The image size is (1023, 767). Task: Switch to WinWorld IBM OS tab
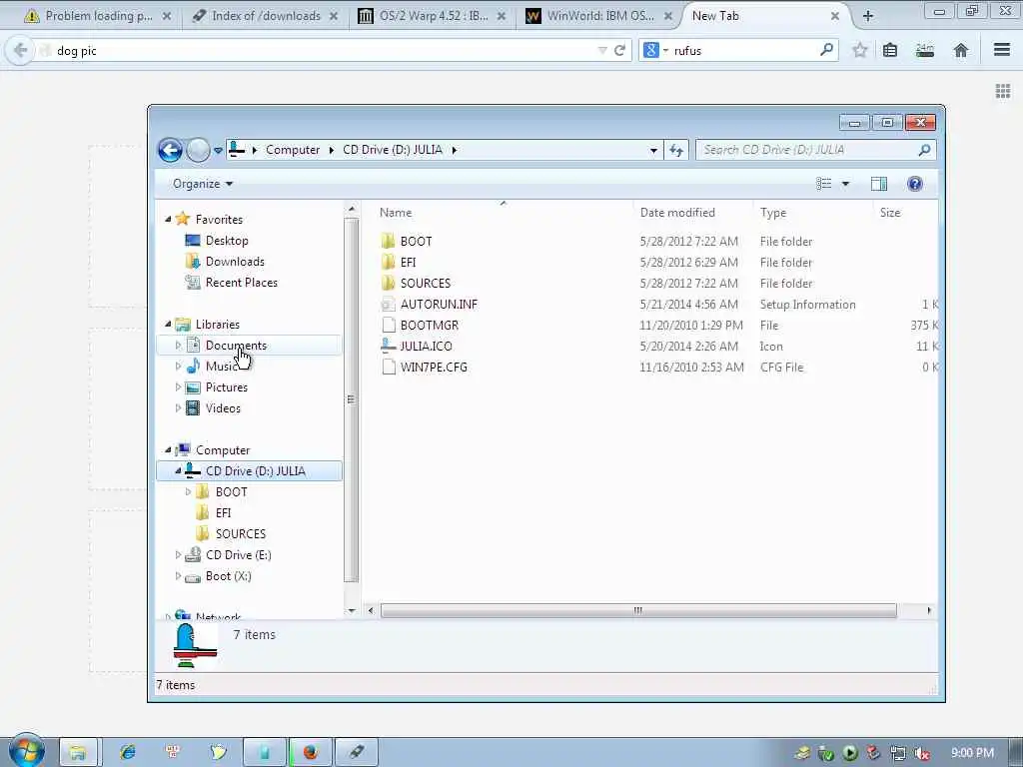coord(600,16)
